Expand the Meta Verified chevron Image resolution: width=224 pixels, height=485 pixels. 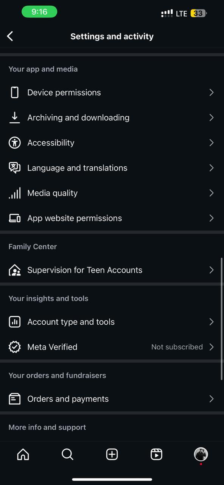pyautogui.click(x=211, y=347)
